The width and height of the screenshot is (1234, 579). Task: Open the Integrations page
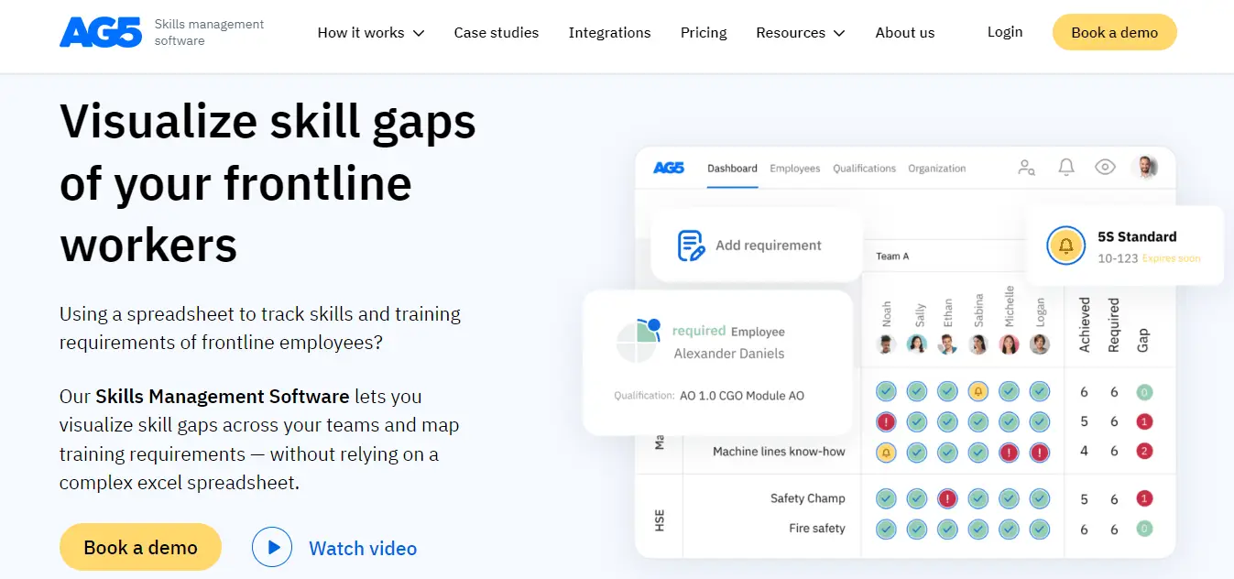click(609, 33)
